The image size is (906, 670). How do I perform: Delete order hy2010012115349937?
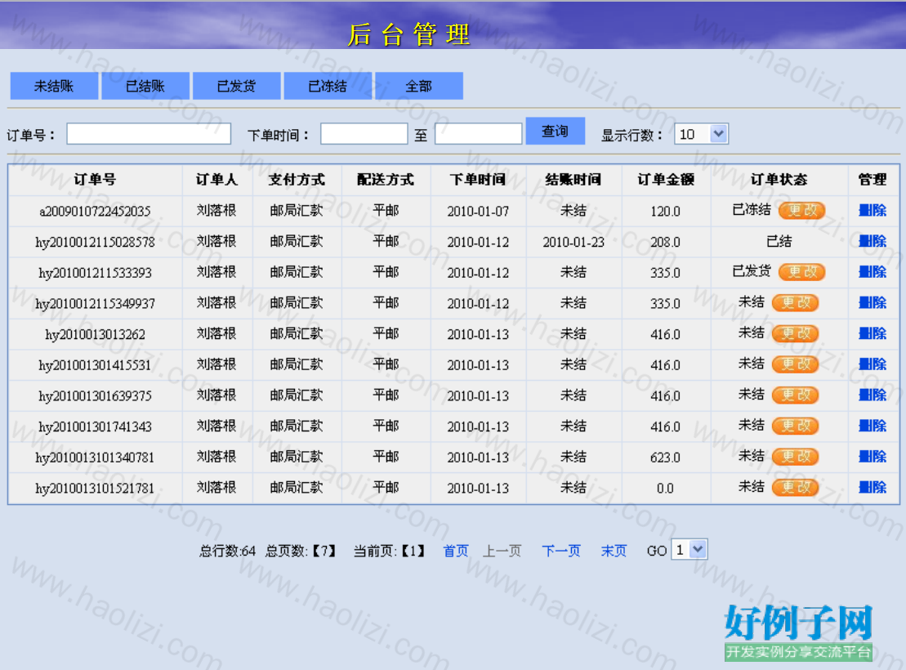(873, 302)
